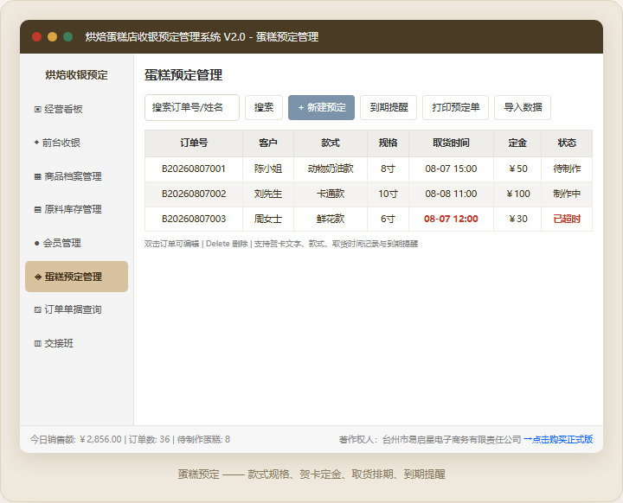Viewport: 623px width, 503px height.
Task: Click the 搜索 button
Action: [264, 107]
